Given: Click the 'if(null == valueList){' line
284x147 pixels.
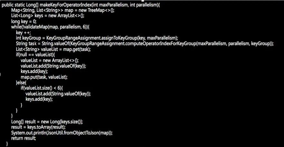Looking at the screenshot, I should [35, 55].
